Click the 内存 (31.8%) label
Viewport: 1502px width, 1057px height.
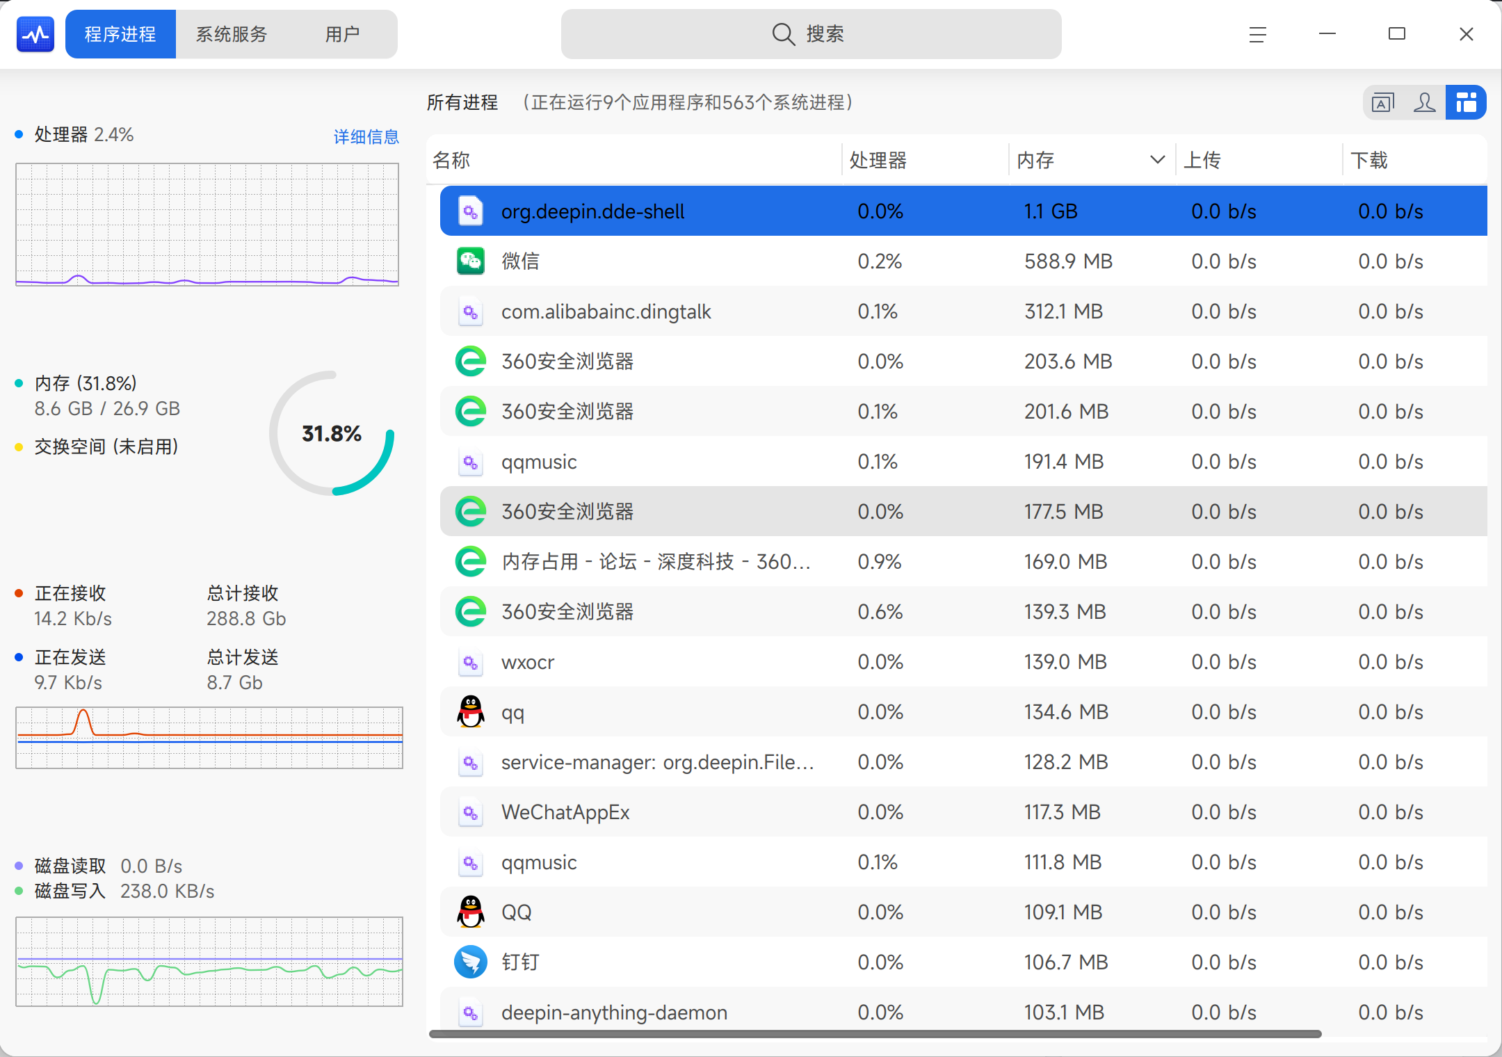point(86,383)
